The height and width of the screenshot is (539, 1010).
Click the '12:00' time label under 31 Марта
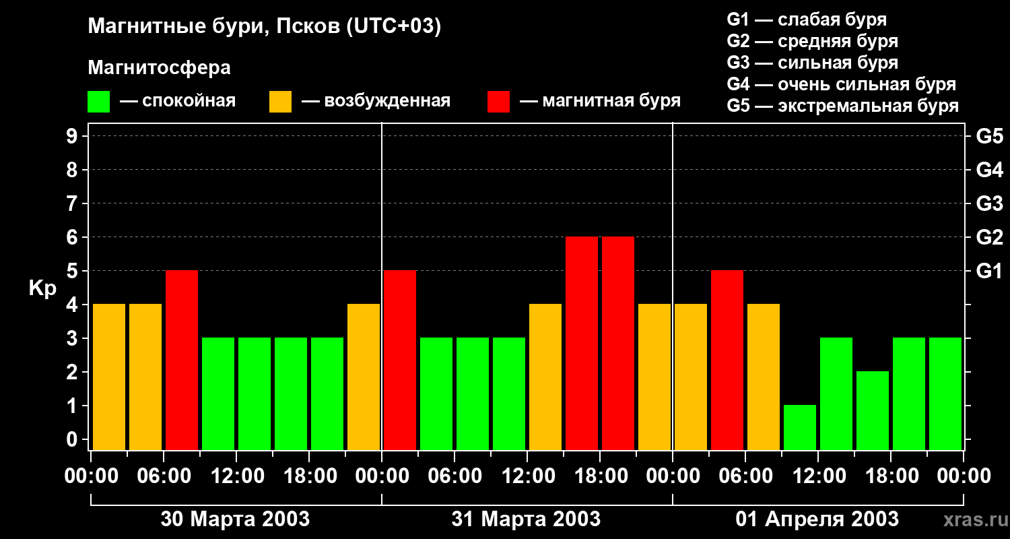coord(527,476)
